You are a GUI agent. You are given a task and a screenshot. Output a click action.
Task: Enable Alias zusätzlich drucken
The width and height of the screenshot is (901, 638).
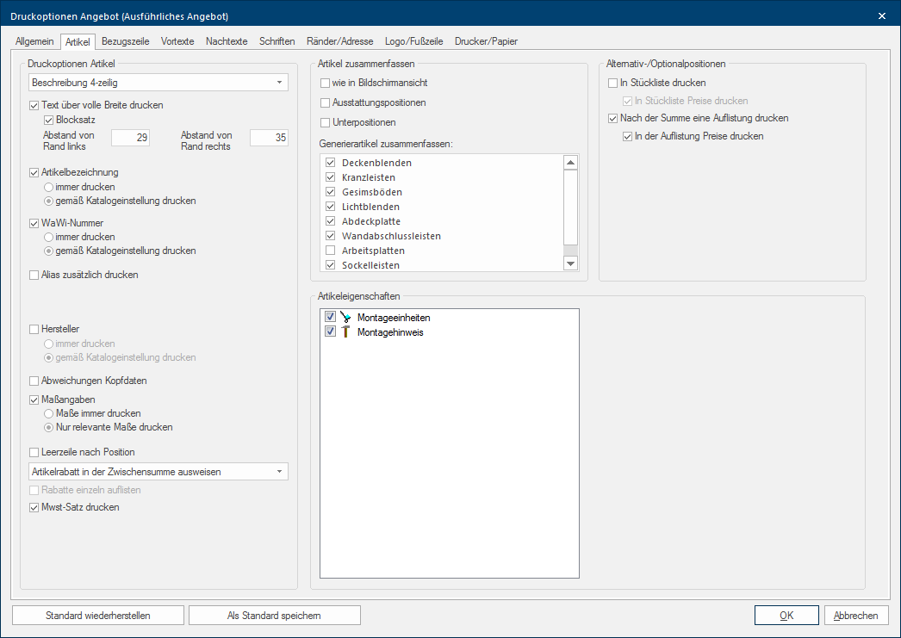click(x=34, y=275)
